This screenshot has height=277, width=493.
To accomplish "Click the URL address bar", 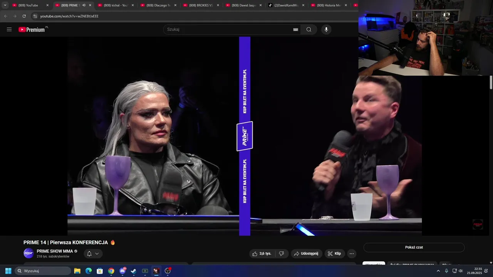I will (193, 16).
